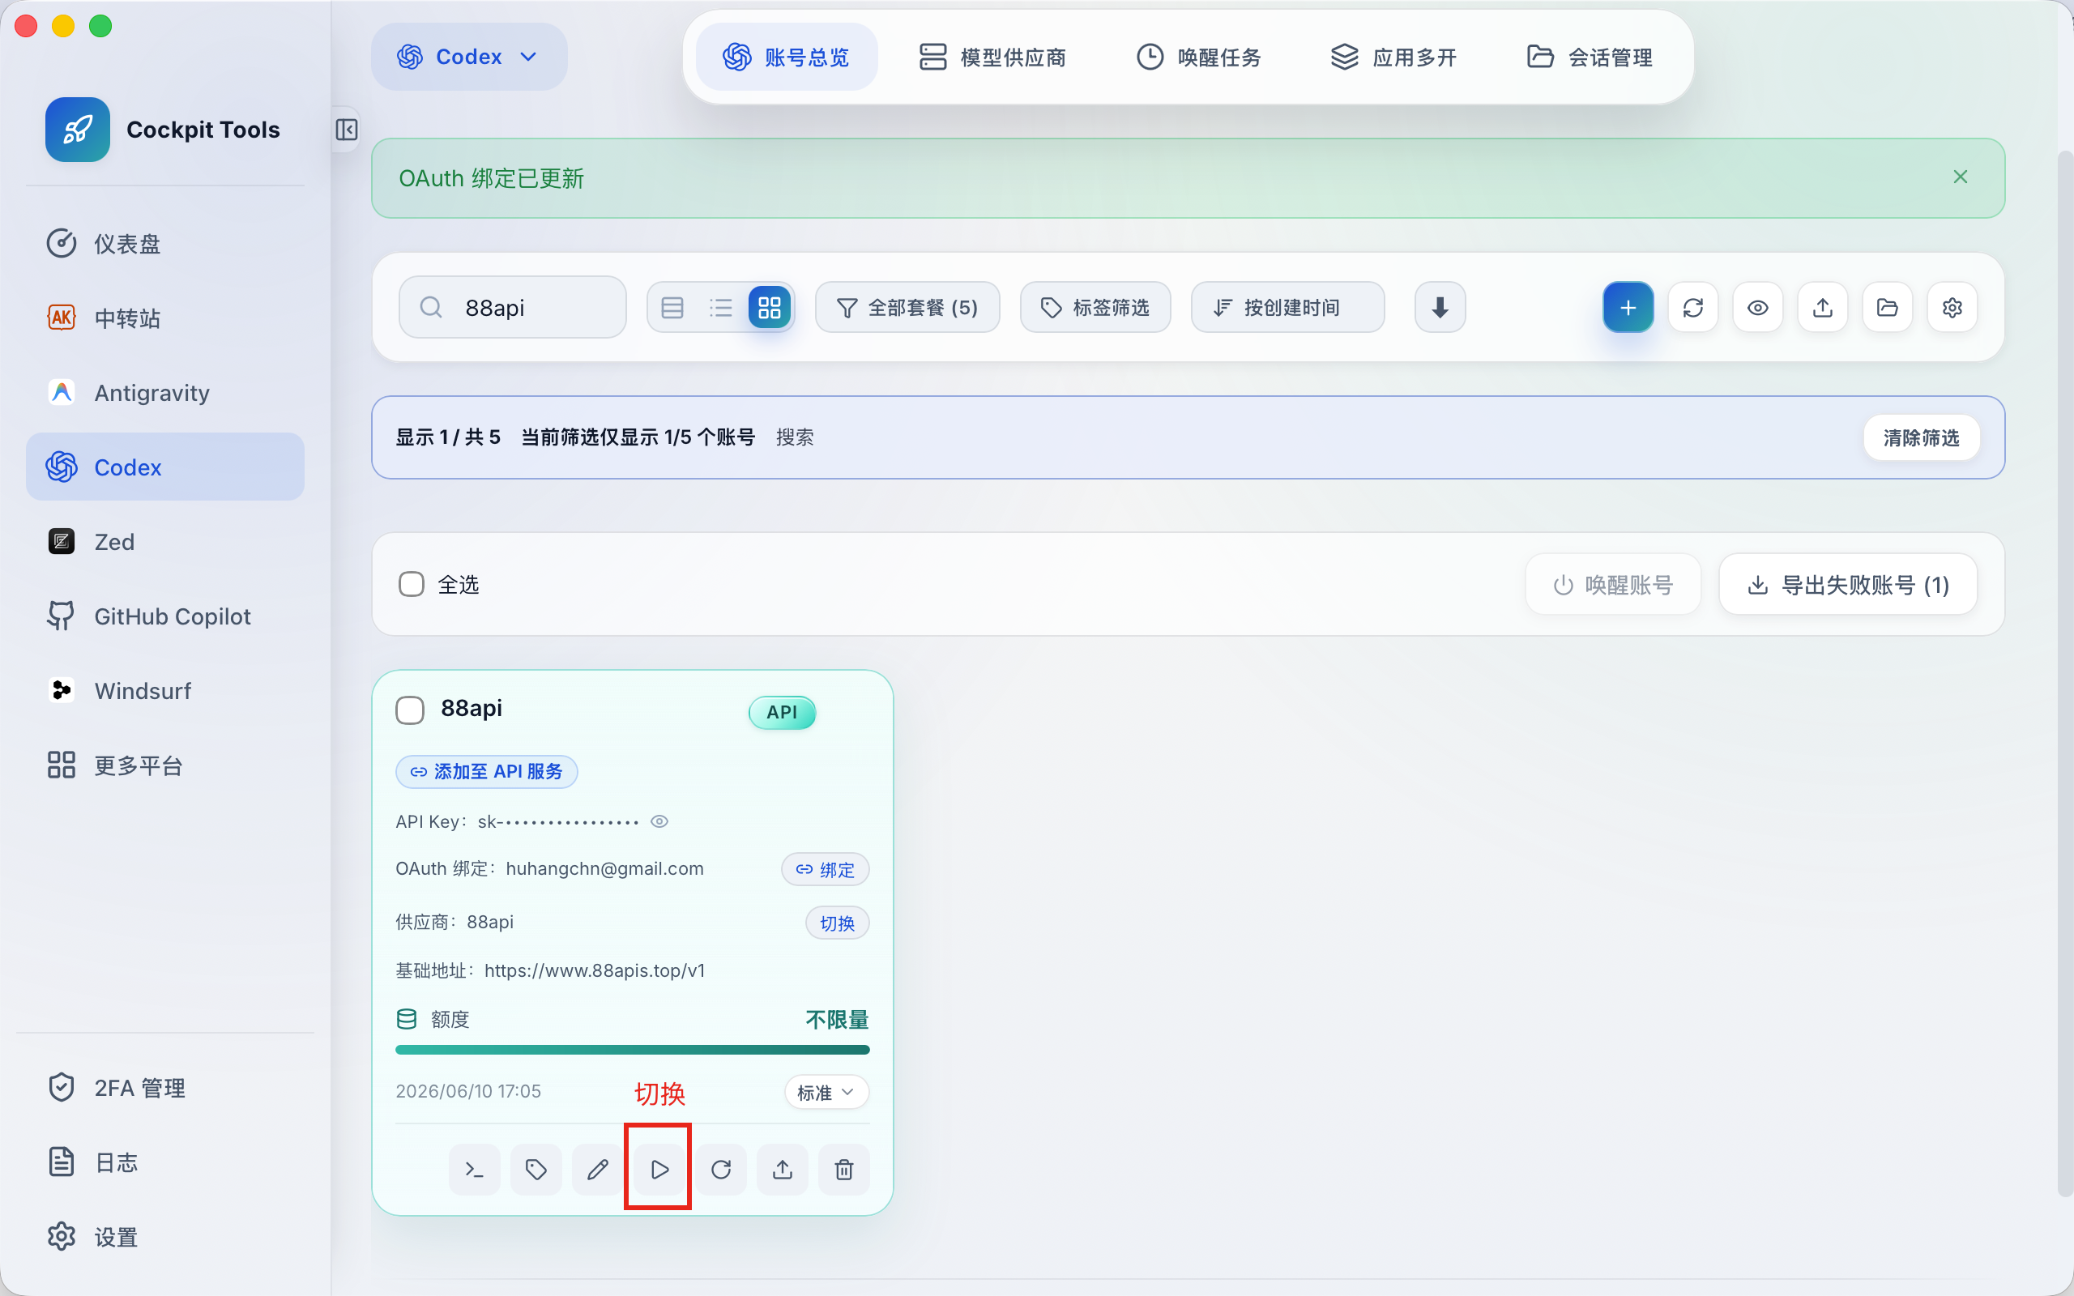Click the Cockpit Tools rocket logo

coord(78,130)
